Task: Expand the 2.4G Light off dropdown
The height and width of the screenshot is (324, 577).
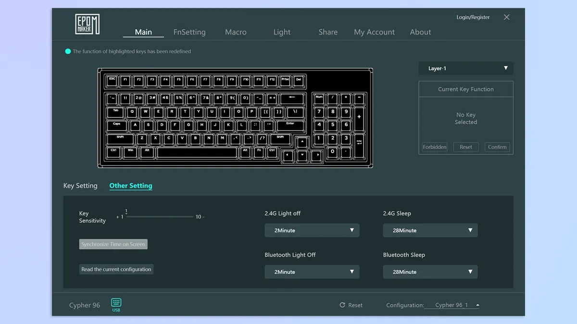Action: click(312, 230)
